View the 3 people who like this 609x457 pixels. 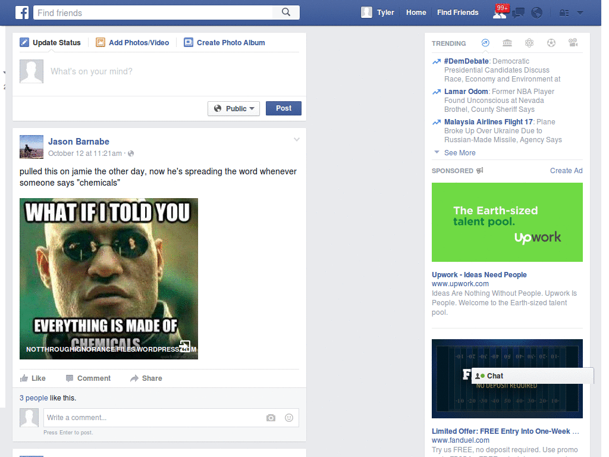tap(34, 398)
